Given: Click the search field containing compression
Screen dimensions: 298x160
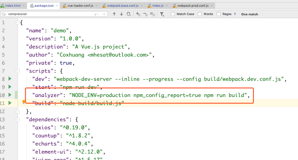Looking at the screenshot, I should (54, 14).
